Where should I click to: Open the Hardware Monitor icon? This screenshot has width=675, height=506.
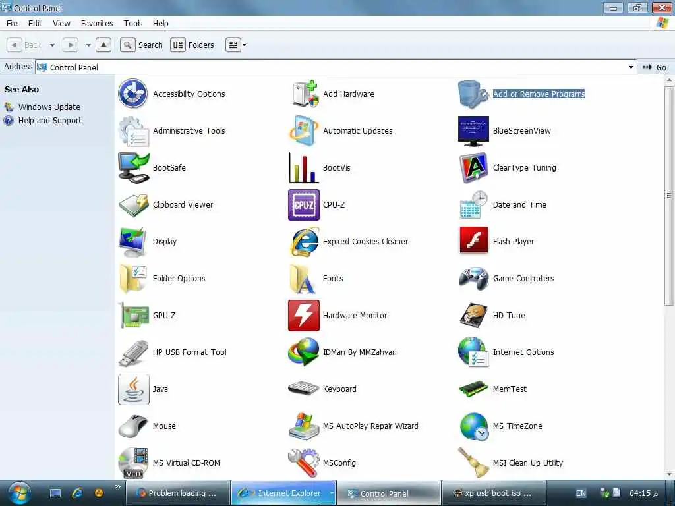click(303, 316)
